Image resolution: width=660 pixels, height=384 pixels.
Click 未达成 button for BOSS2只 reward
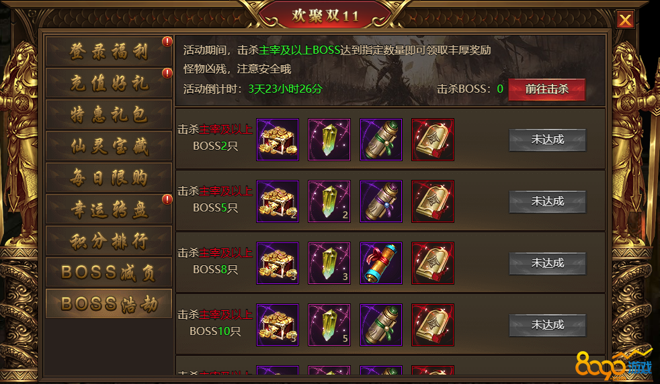pyautogui.click(x=547, y=140)
